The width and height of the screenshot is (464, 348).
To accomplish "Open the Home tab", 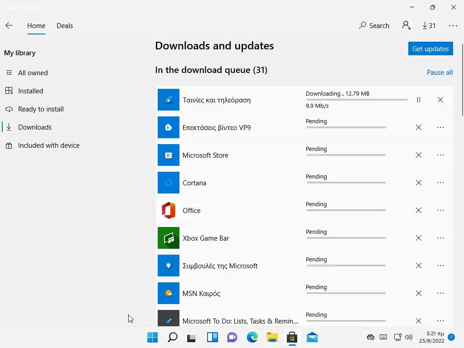I will click(x=36, y=26).
